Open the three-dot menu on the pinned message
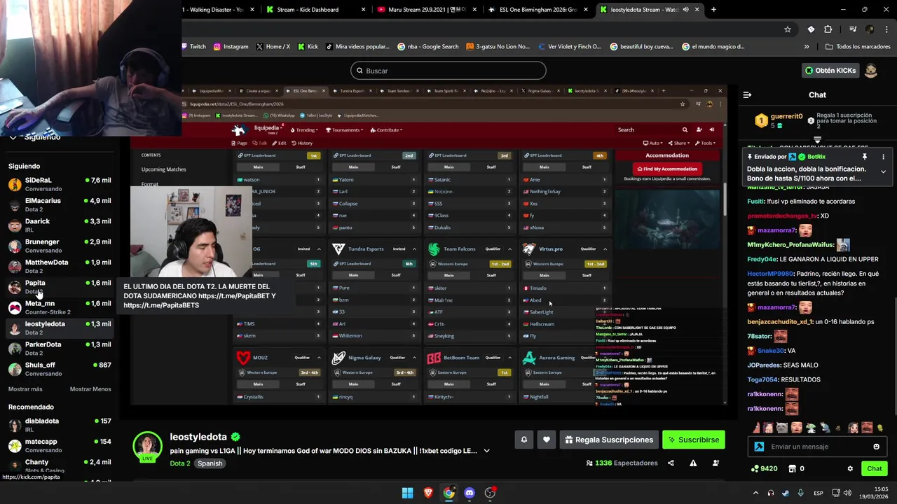This screenshot has width=897, height=504. click(883, 157)
